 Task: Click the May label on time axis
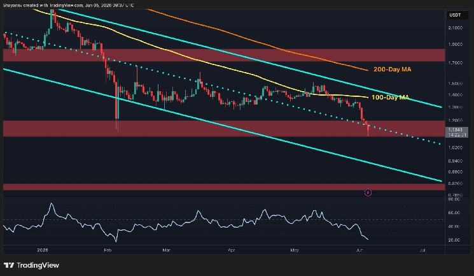pyautogui.click(x=295, y=251)
